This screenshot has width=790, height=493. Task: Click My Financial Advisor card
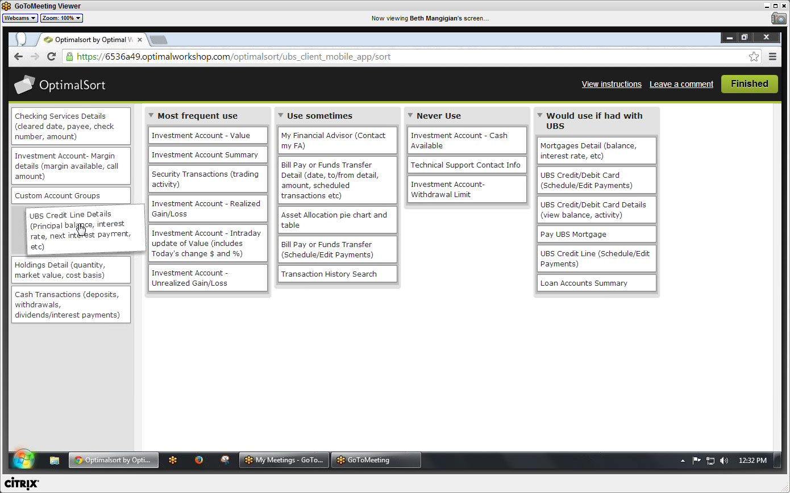point(338,140)
